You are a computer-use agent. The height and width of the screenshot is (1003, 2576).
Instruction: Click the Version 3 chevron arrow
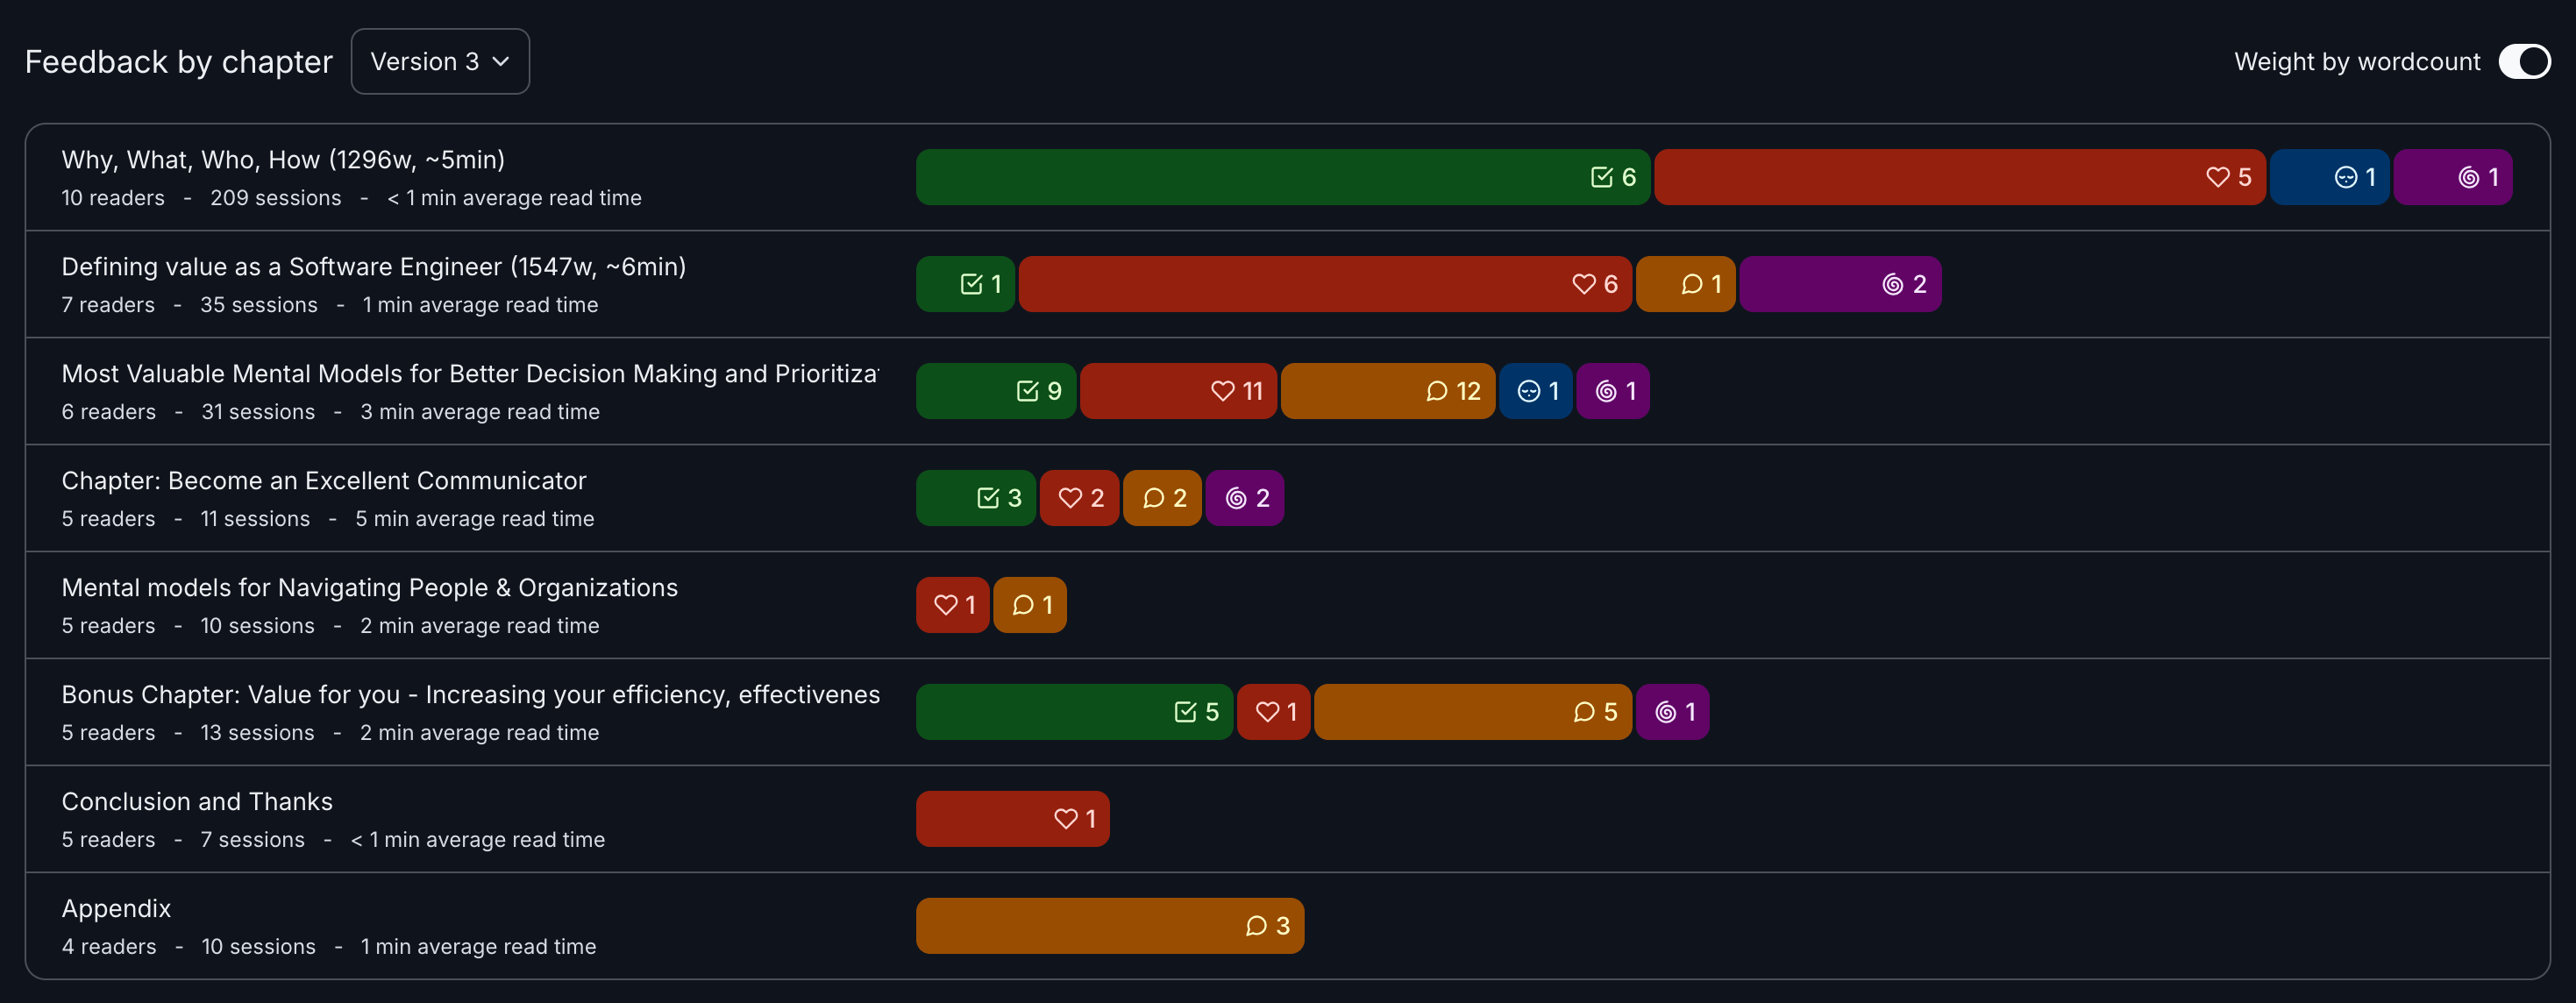pyautogui.click(x=501, y=61)
